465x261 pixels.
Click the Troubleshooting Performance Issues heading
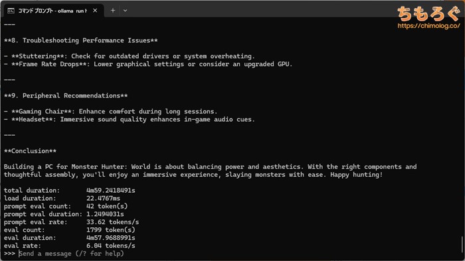80,40
